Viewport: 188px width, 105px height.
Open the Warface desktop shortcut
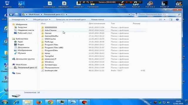click(x=179, y=4)
